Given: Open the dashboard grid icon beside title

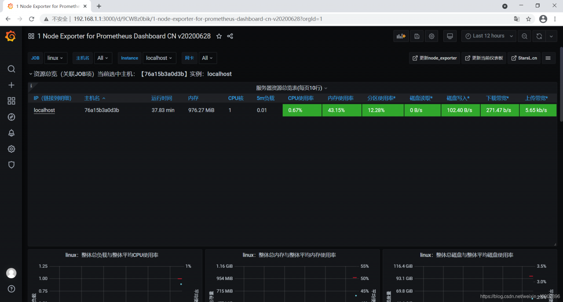Looking at the screenshot, I should [x=31, y=36].
